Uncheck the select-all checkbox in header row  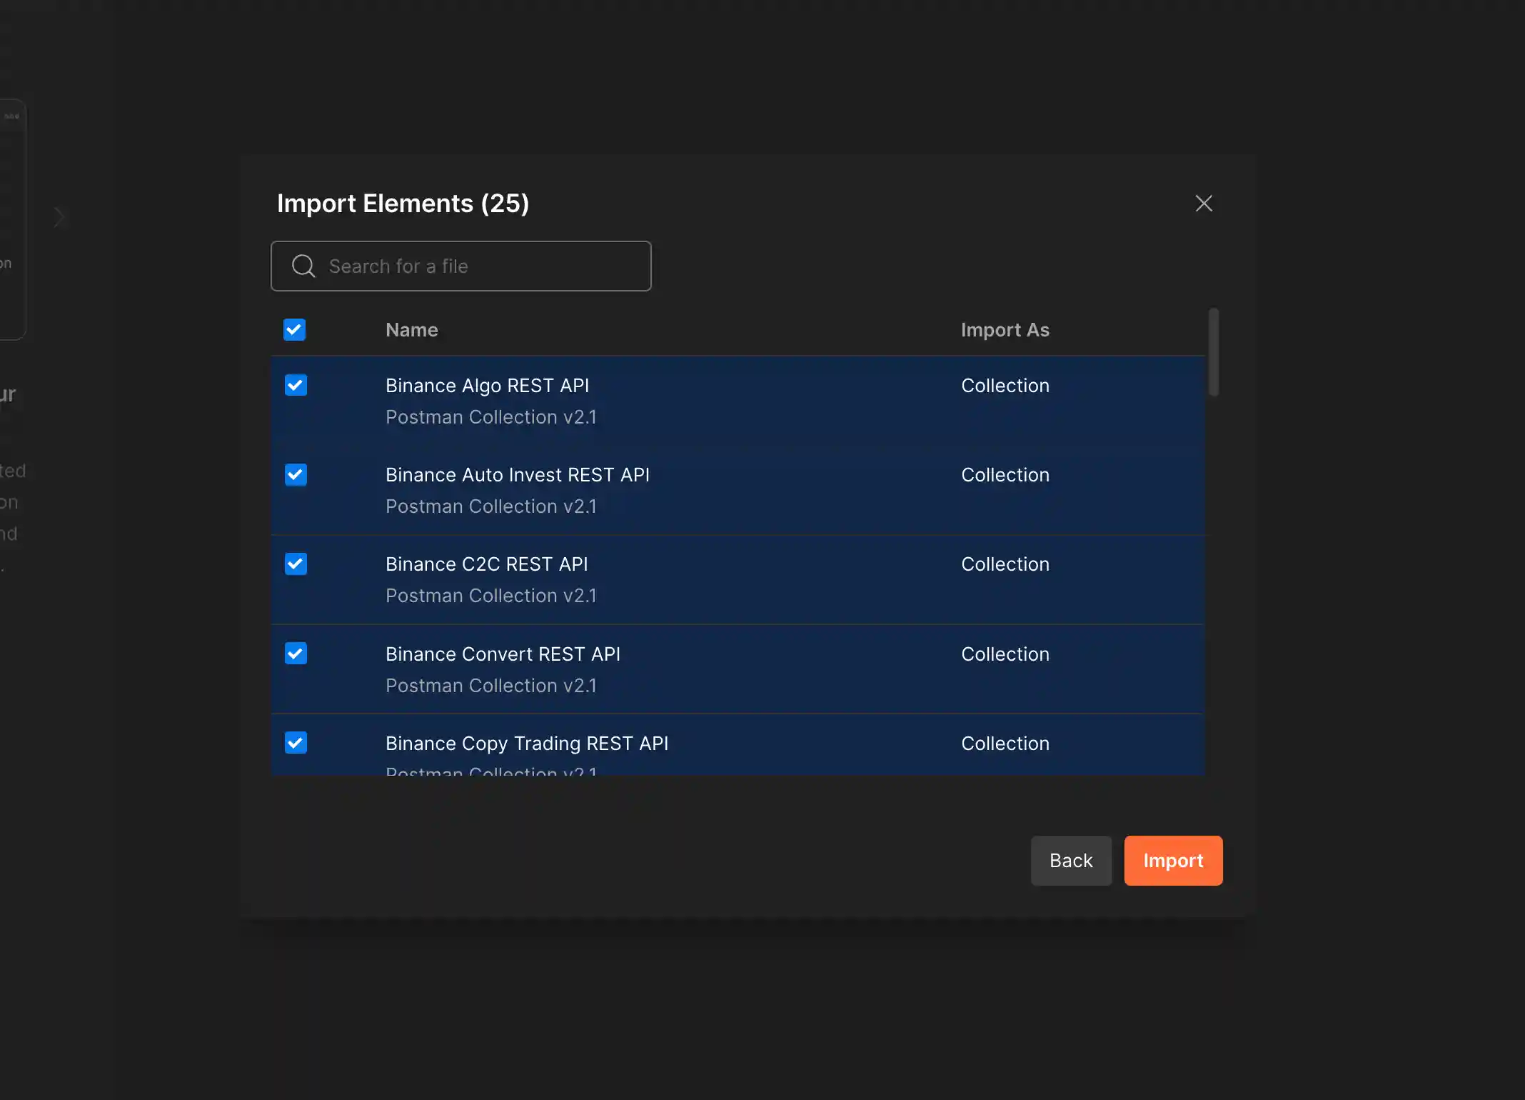click(294, 329)
